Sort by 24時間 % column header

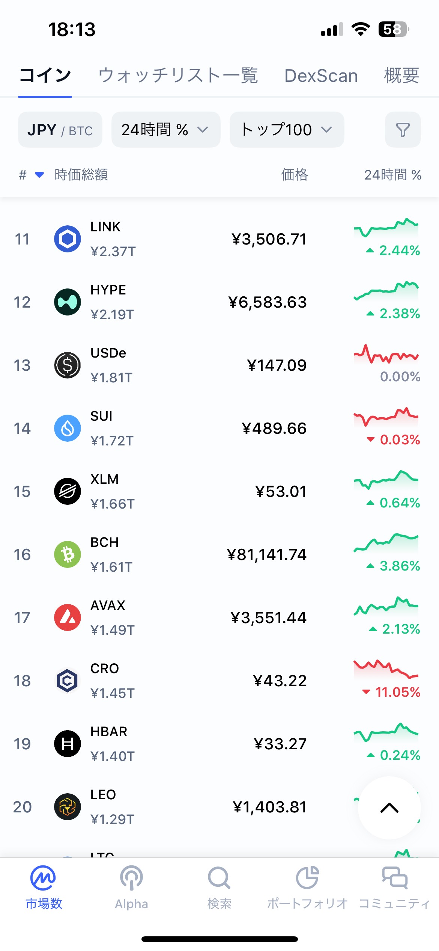click(x=392, y=175)
